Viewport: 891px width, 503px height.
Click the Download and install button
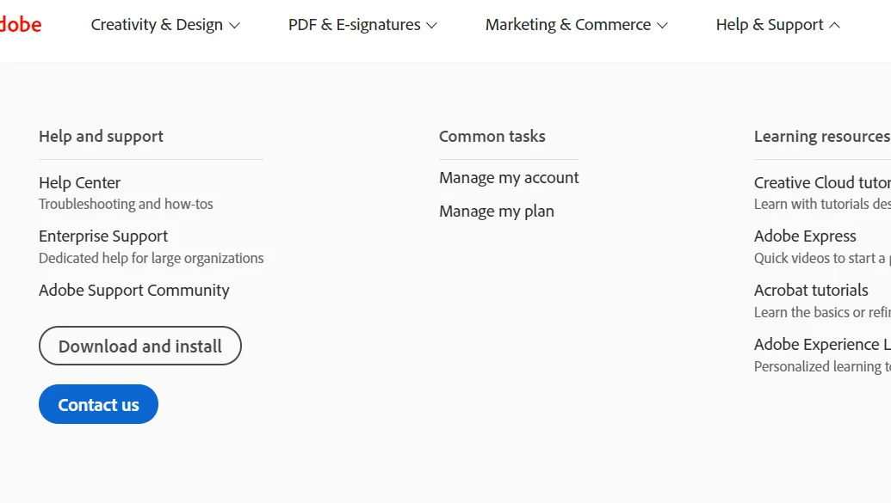tap(140, 346)
